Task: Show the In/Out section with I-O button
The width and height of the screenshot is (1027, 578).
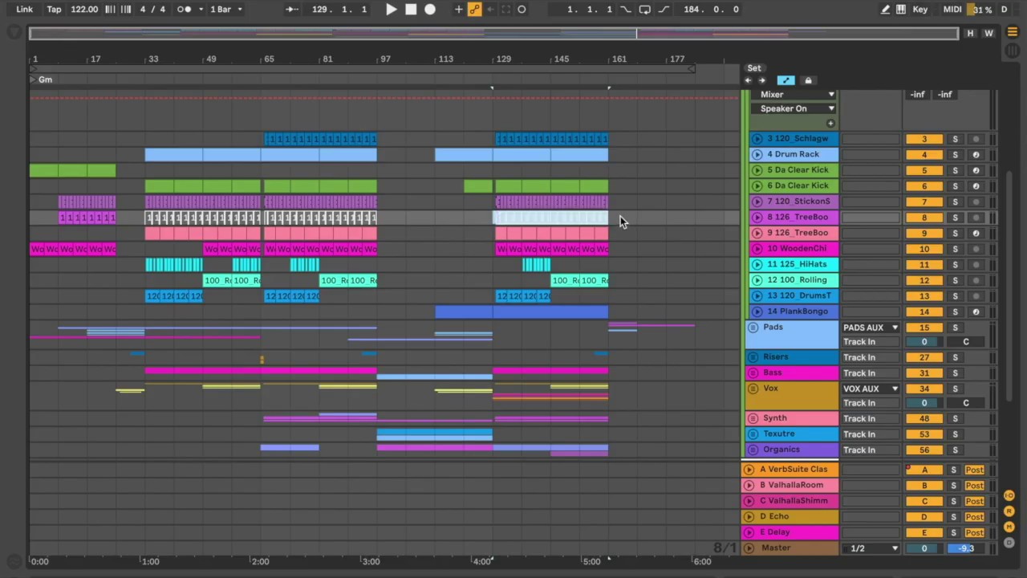Action: 1009,495
